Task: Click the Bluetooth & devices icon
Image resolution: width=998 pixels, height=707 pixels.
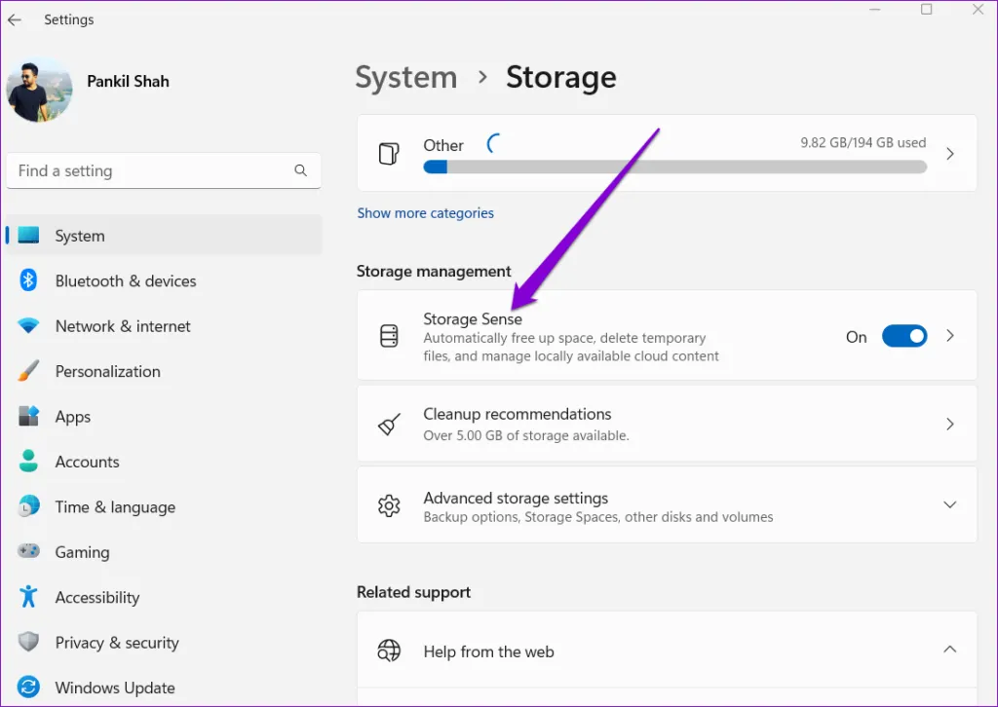Action: (28, 280)
